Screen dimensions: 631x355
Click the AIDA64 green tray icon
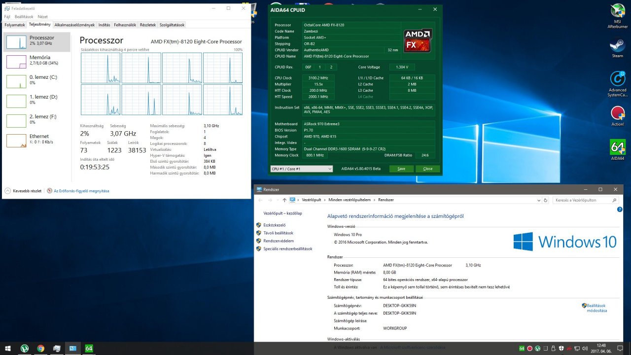pyautogui.click(x=522, y=349)
